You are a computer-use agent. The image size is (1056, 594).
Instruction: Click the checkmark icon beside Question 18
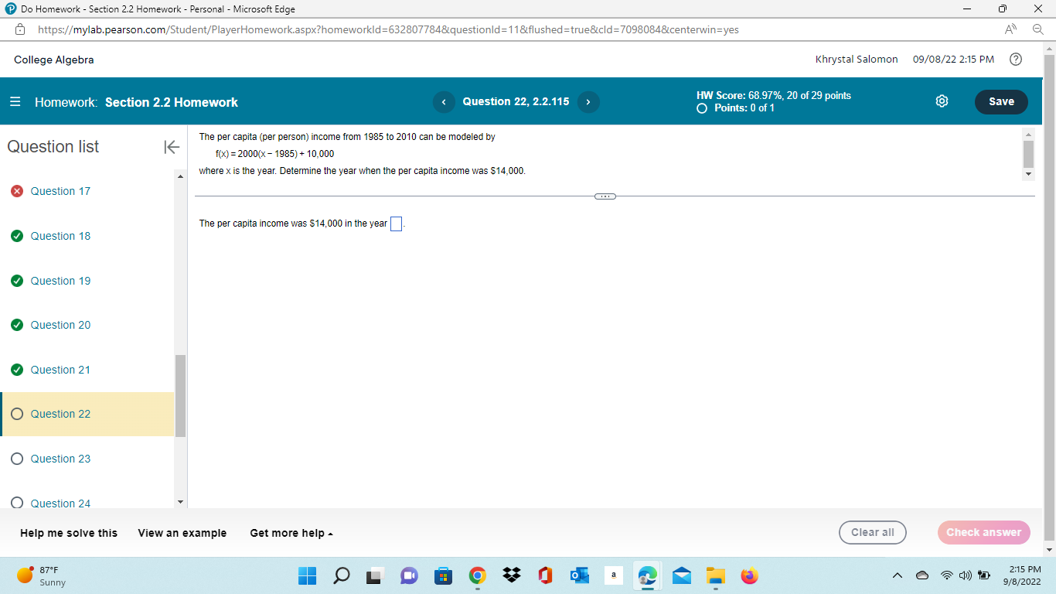coord(17,236)
